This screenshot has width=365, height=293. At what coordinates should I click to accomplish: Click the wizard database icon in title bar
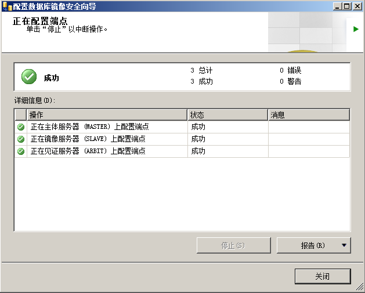click(x=7, y=6)
